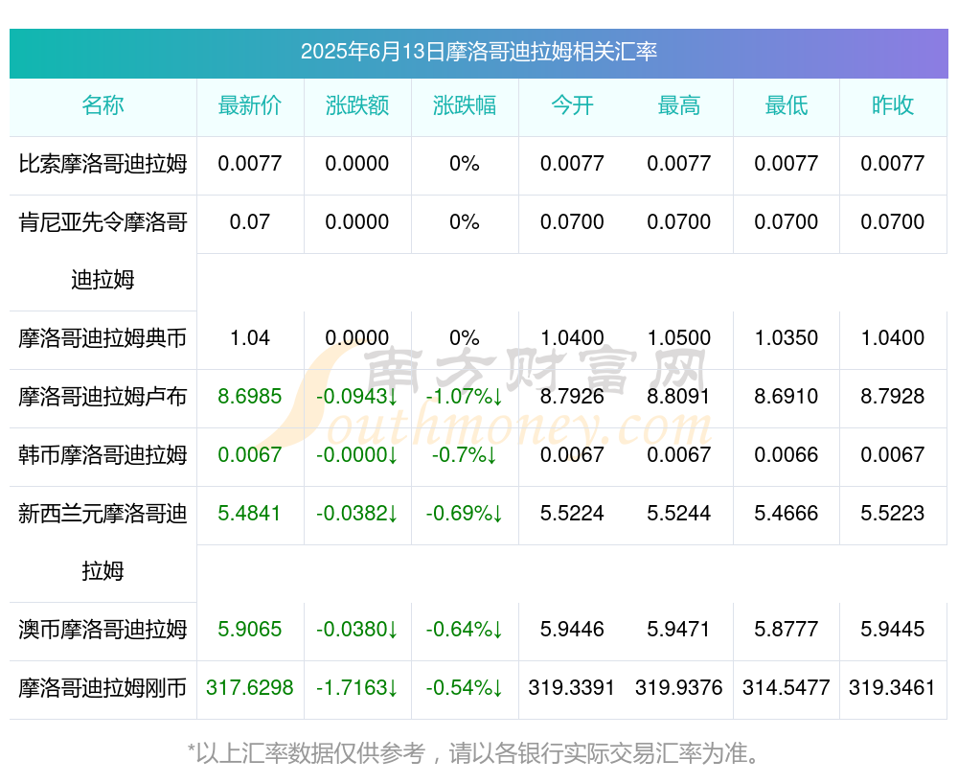The image size is (958, 783).
Task: Select the 比索摩洛哥迪拉姆 row name
Action: click(x=103, y=164)
